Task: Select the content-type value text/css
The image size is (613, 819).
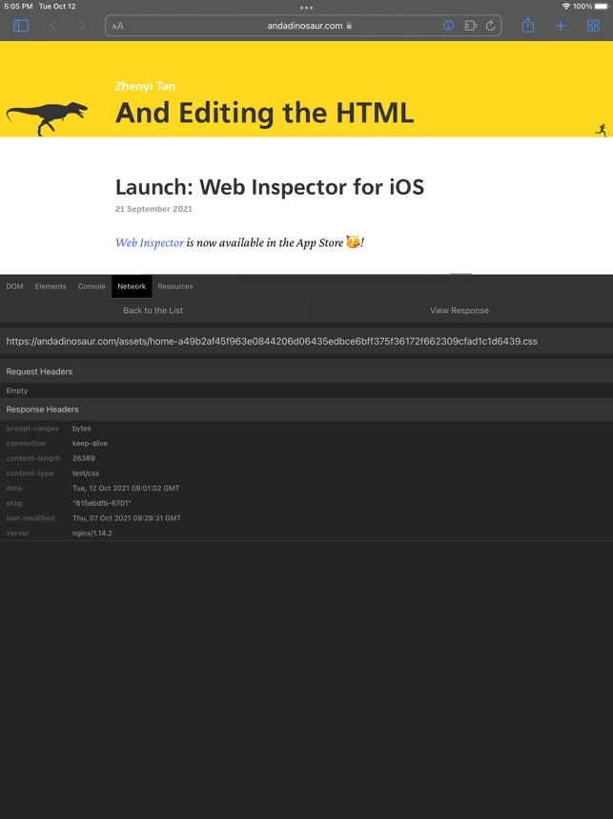Action: (x=86, y=473)
